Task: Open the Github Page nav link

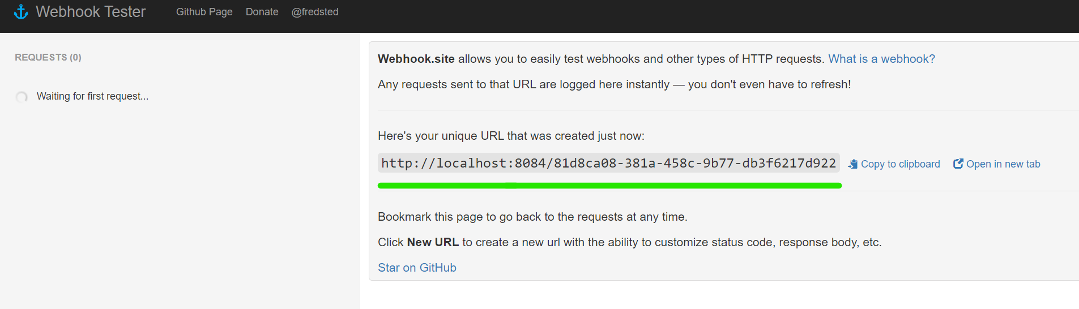Action: (204, 12)
